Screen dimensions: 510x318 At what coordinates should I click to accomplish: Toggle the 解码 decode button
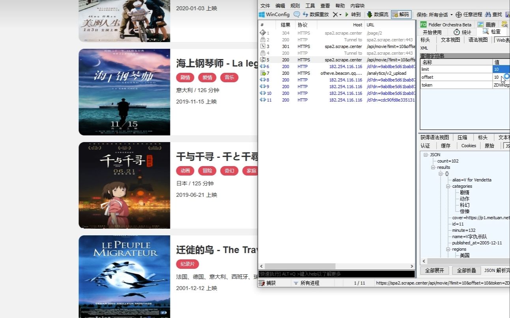click(401, 15)
